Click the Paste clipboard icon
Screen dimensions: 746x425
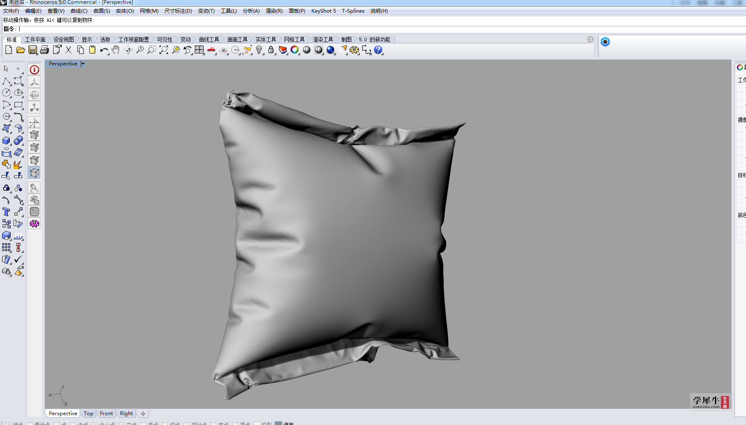tap(92, 50)
